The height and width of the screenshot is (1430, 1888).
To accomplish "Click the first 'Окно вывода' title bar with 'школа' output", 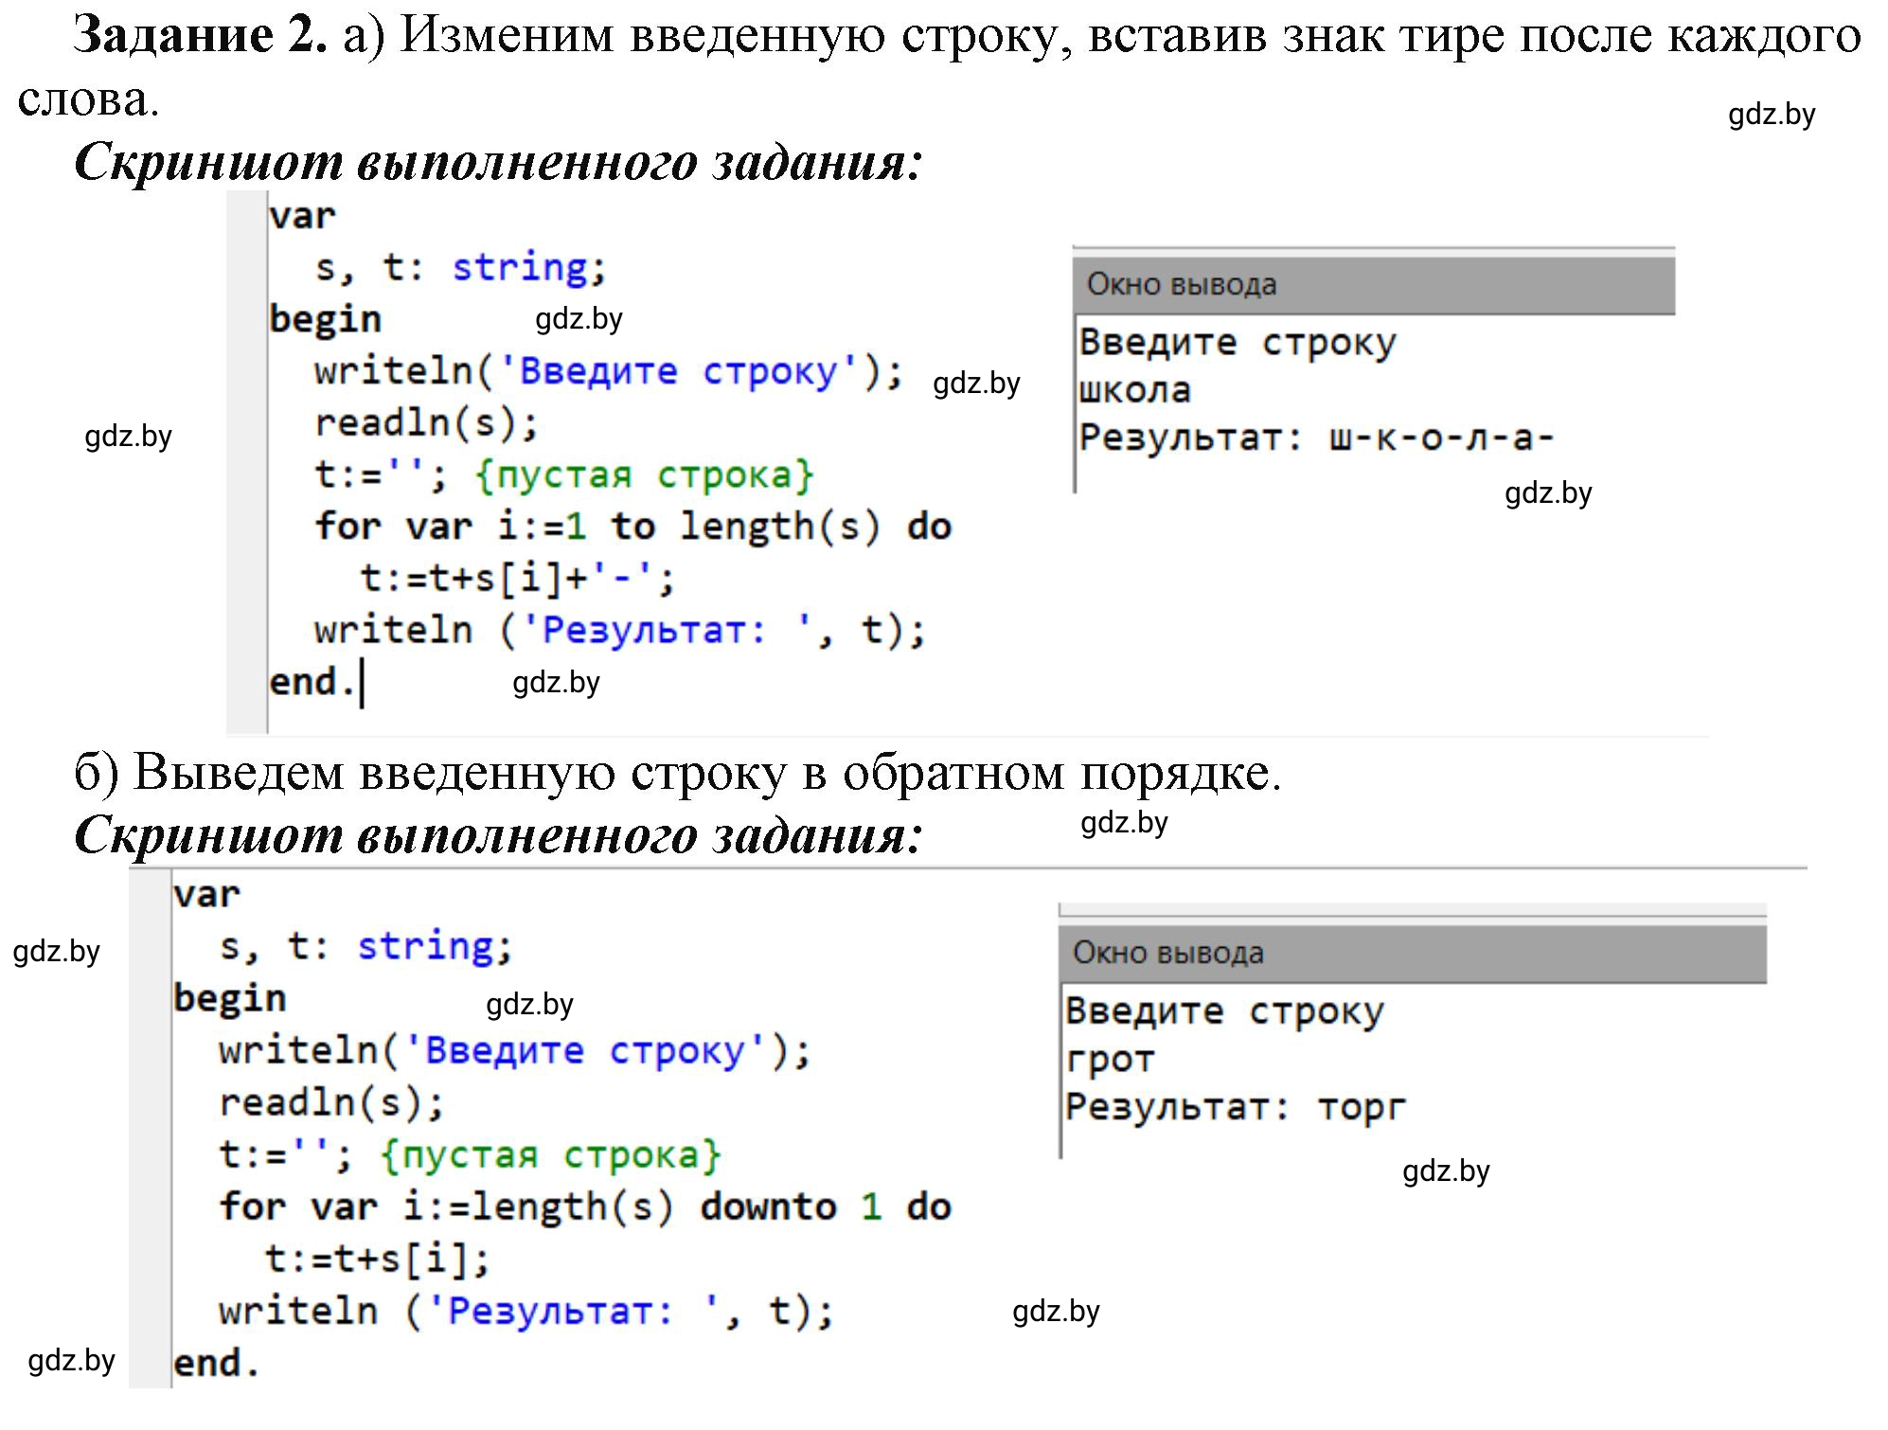I will (x=1374, y=284).
